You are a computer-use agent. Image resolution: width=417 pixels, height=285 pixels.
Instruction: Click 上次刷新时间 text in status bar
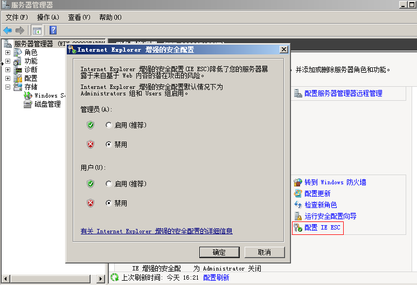point(142,277)
